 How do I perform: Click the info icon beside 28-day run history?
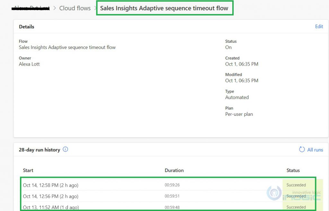point(65,149)
